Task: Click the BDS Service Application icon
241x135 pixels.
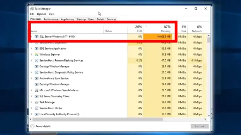Action: pos(36,48)
